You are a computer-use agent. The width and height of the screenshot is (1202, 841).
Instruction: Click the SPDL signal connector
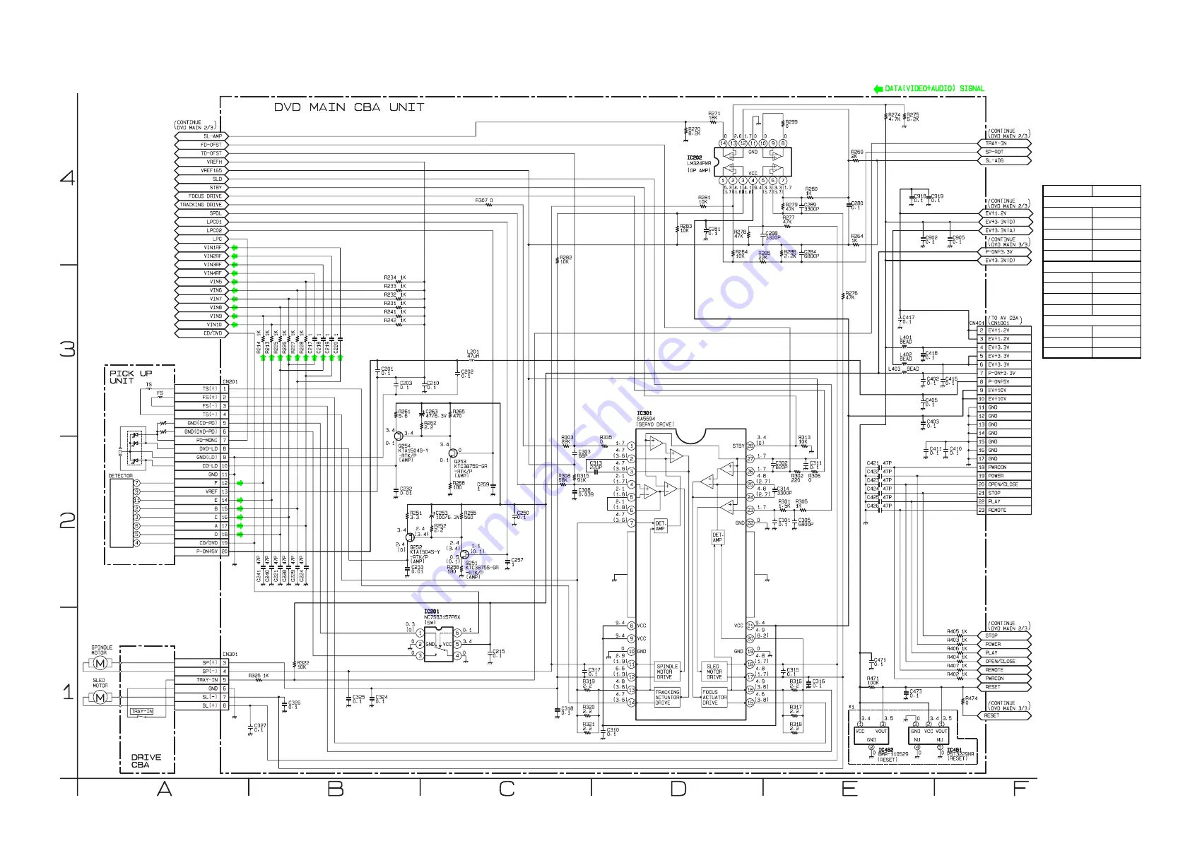point(202,213)
